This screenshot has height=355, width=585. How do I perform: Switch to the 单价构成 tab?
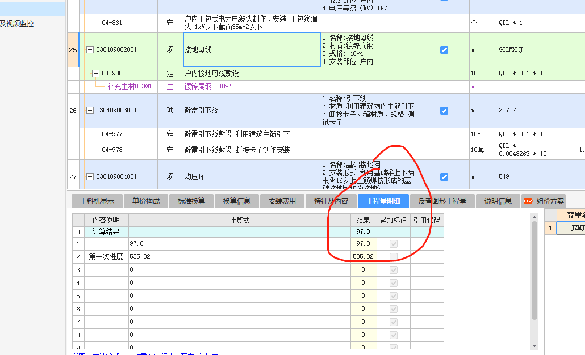click(145, 201)
